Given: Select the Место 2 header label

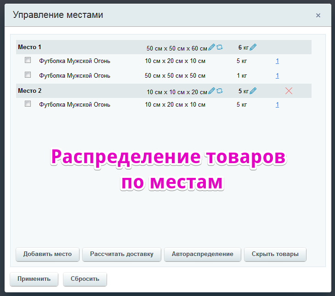Looking at the screenshot, I should (30, 91).
